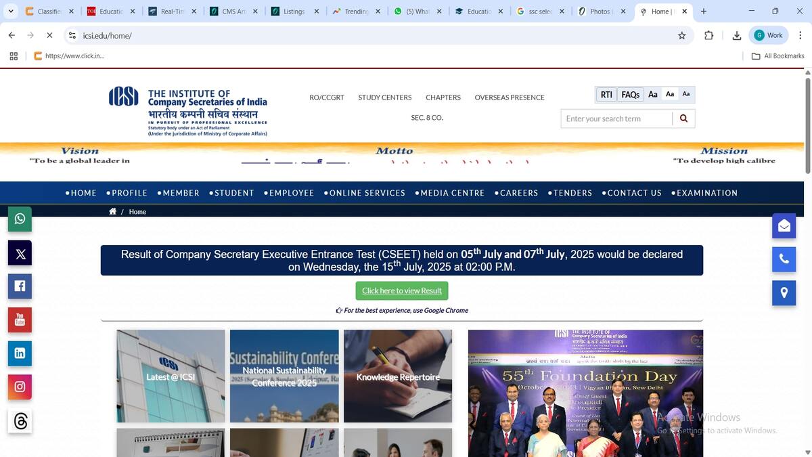Open the Latest @ ICSI thumbnail

coord(171,376)
